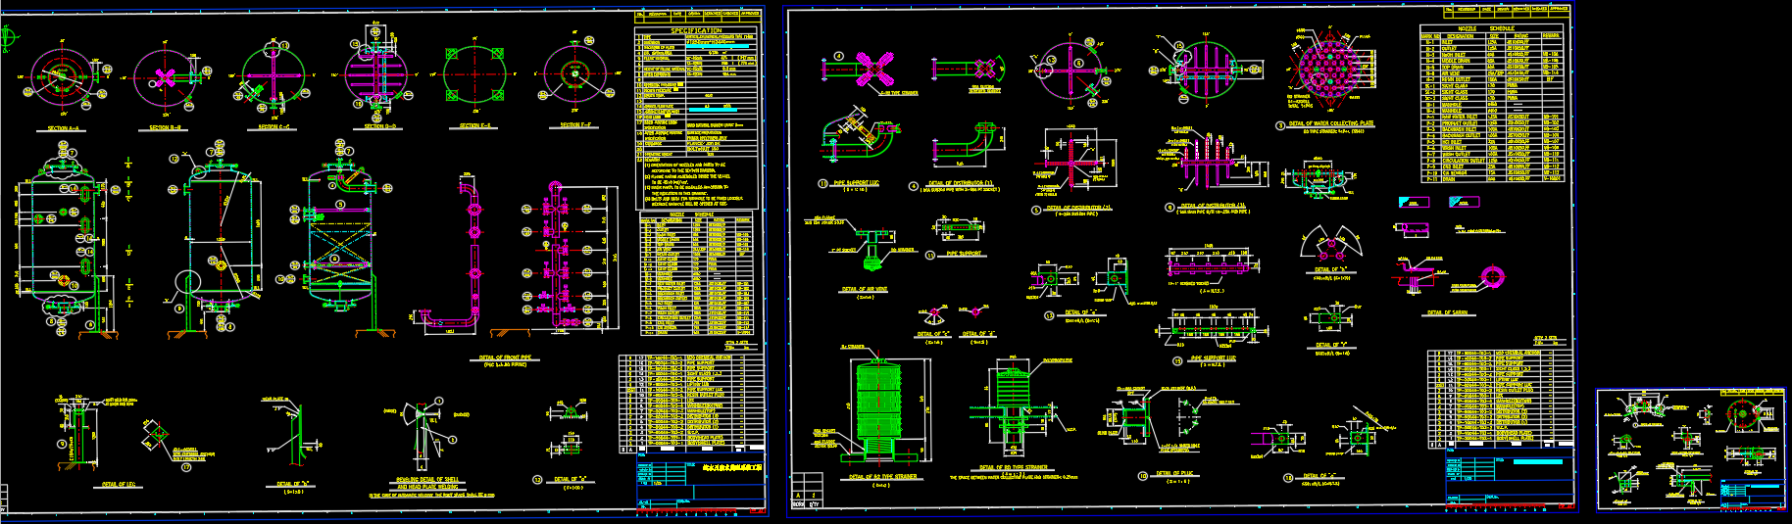Click the UCS origin marker at top-left

click(7, 38)
